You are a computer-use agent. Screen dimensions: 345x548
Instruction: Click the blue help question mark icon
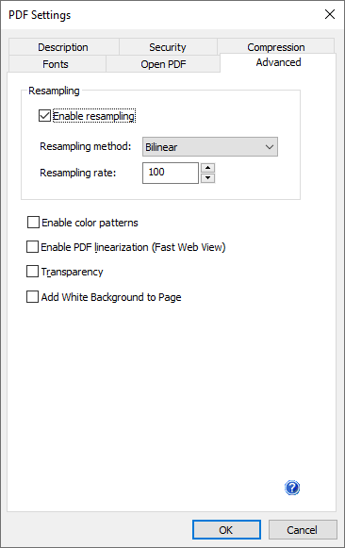click(x=292, y=488)
